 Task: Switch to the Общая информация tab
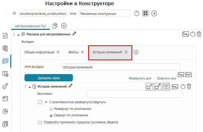pyautogui.click(x=39, y=52)
